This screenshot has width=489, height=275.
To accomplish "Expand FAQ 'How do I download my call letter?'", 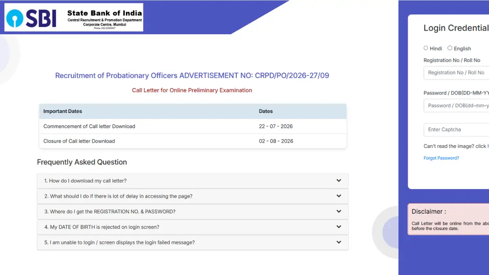I will point(193,181).
